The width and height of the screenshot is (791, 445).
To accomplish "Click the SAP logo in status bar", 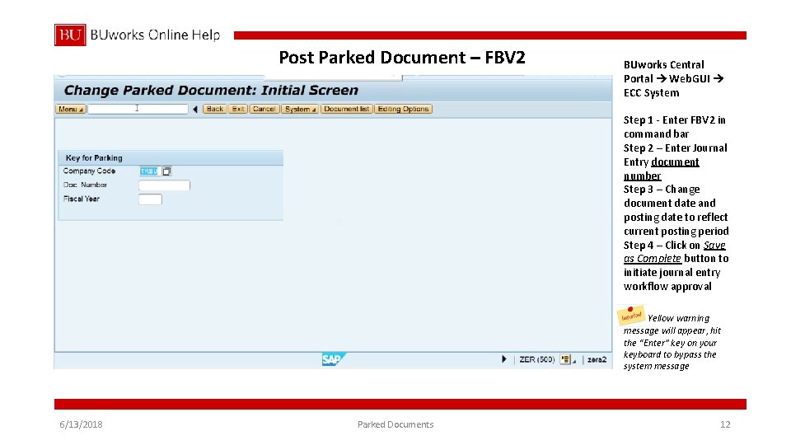I will 333,359.
